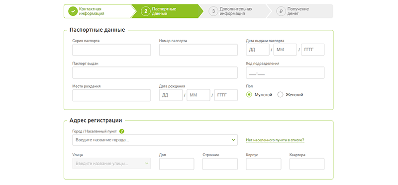Click the Номер паспорта input field

(198, 50)
